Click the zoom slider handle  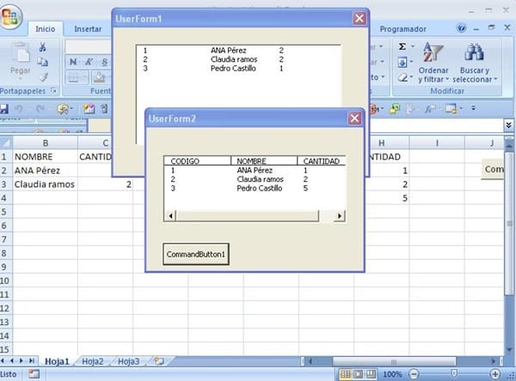click(x=454, y=374)
